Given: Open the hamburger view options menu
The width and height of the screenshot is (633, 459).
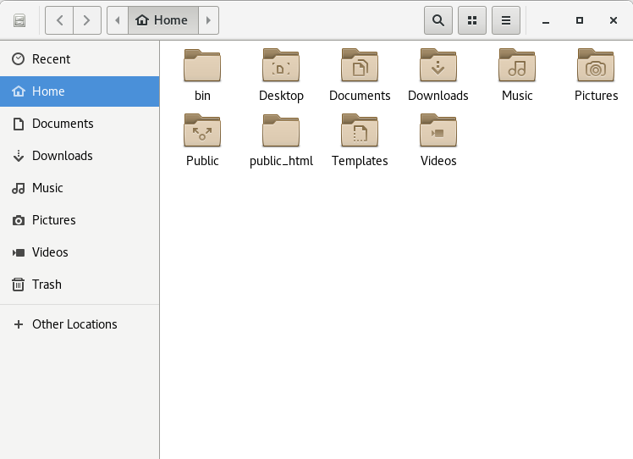Looking at the screenshot, I should (506, 20).
